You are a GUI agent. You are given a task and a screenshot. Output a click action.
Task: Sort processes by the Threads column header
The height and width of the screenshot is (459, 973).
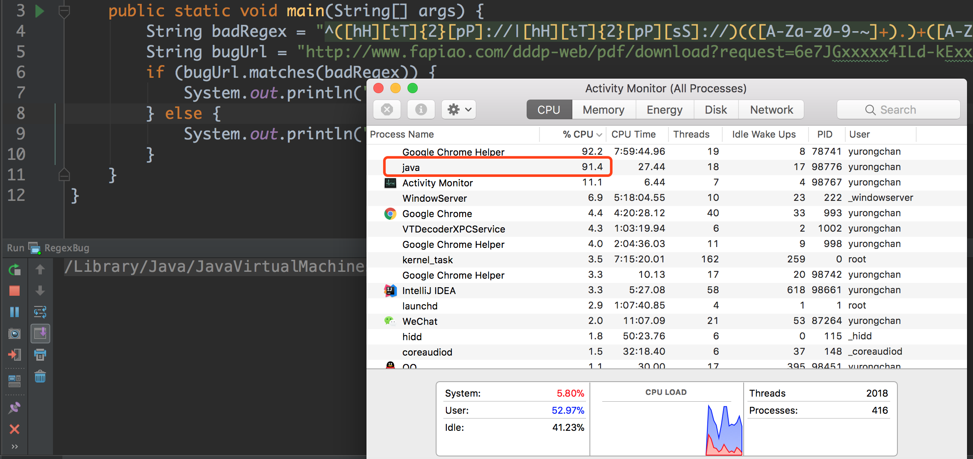click(691, 134)
